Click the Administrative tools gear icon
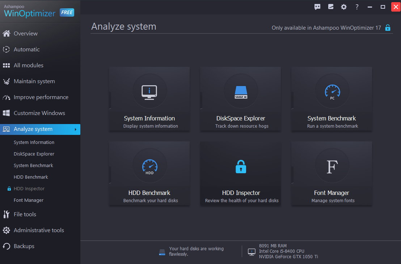The width and height of the screenshot is (401, 264). (x=7, y=230)
